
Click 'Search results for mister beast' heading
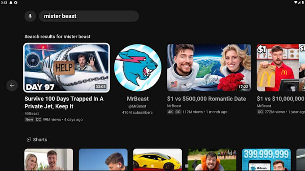(57, 37)
